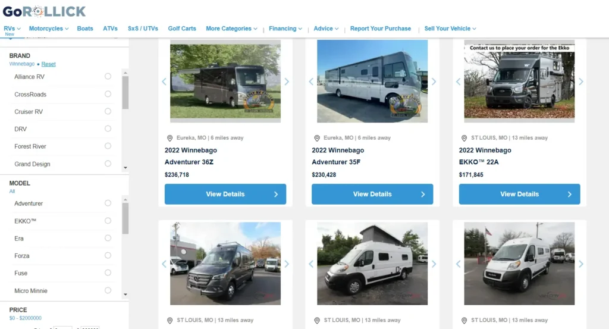
Task: Click GoRollick logo to go home
Action: pyautogui.click(x=44, y=12)
